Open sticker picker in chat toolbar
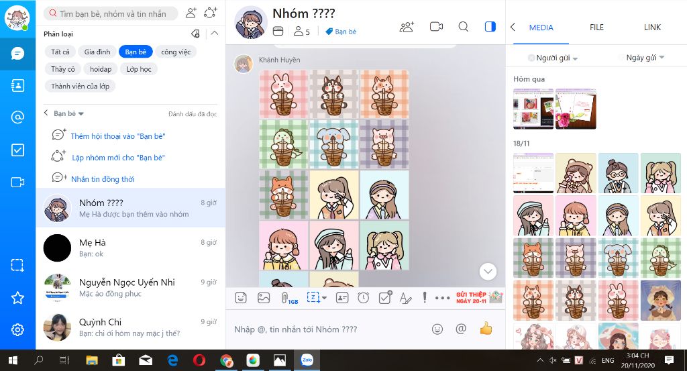Viewport: 687px width, 371px height. 241,298
